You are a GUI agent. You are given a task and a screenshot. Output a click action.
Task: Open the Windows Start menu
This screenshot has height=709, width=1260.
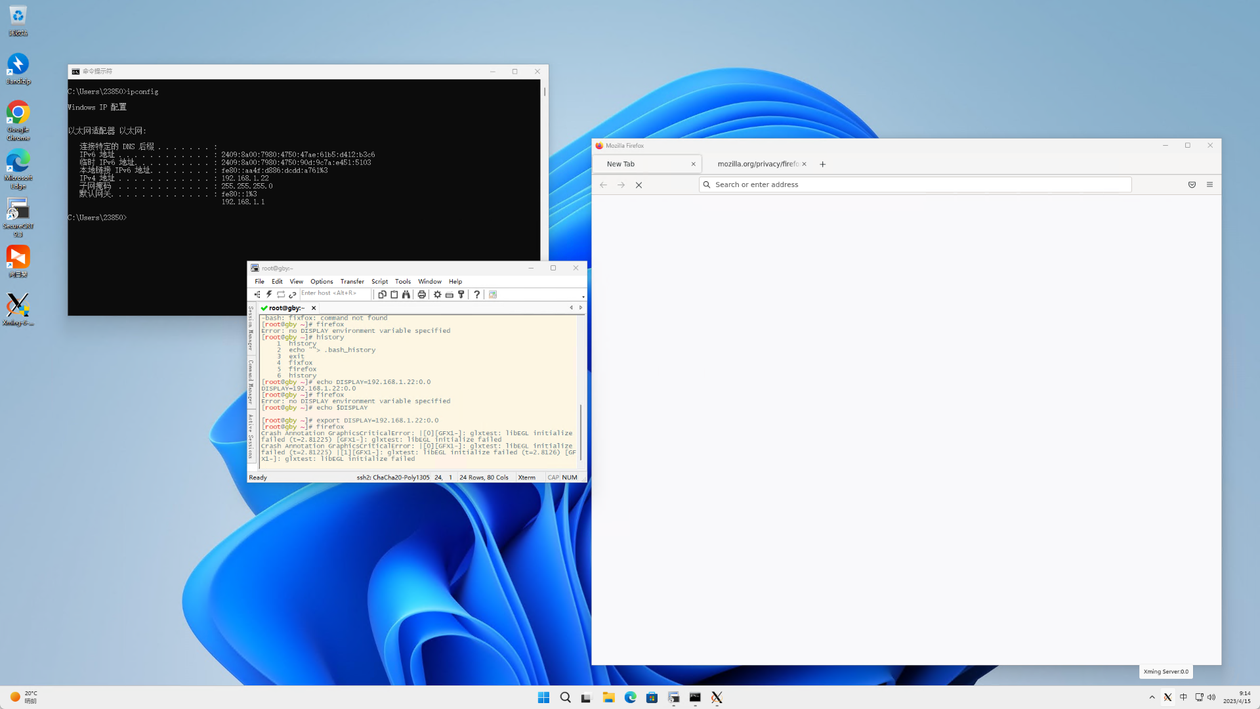coord(543,697)
